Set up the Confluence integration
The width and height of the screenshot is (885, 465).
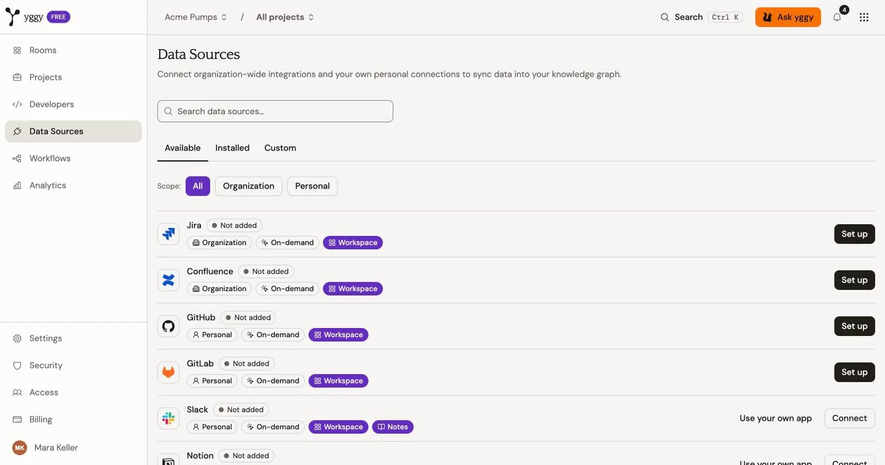(854, 280)
